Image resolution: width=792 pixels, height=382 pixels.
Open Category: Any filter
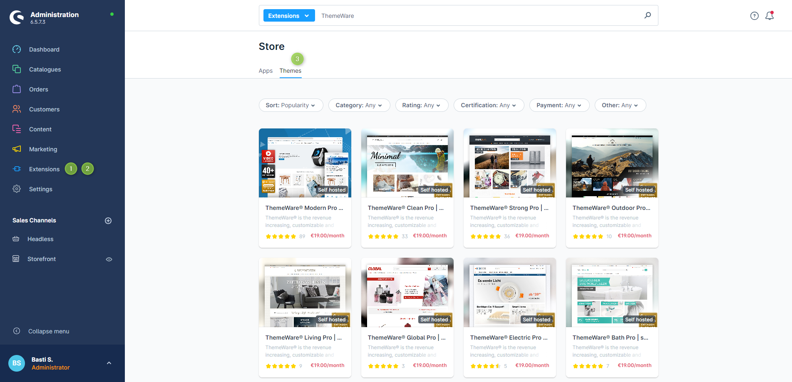[359, 105]
